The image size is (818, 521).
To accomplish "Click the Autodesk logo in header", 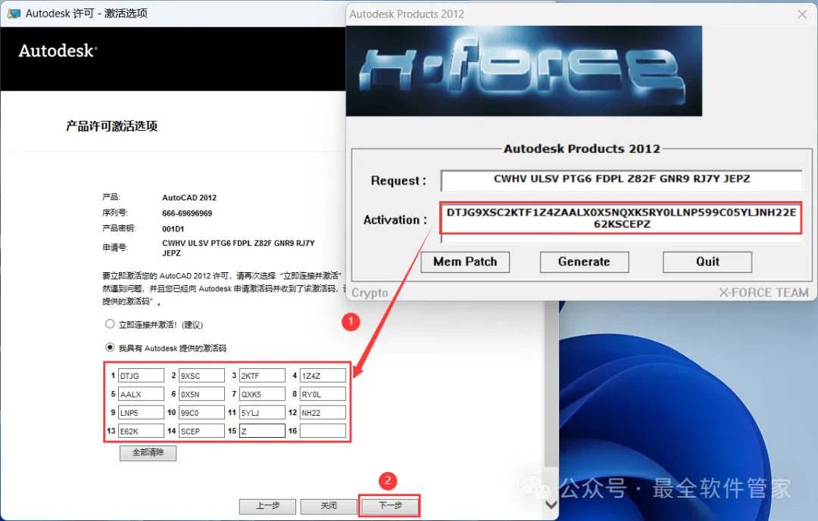I will 58,51.
